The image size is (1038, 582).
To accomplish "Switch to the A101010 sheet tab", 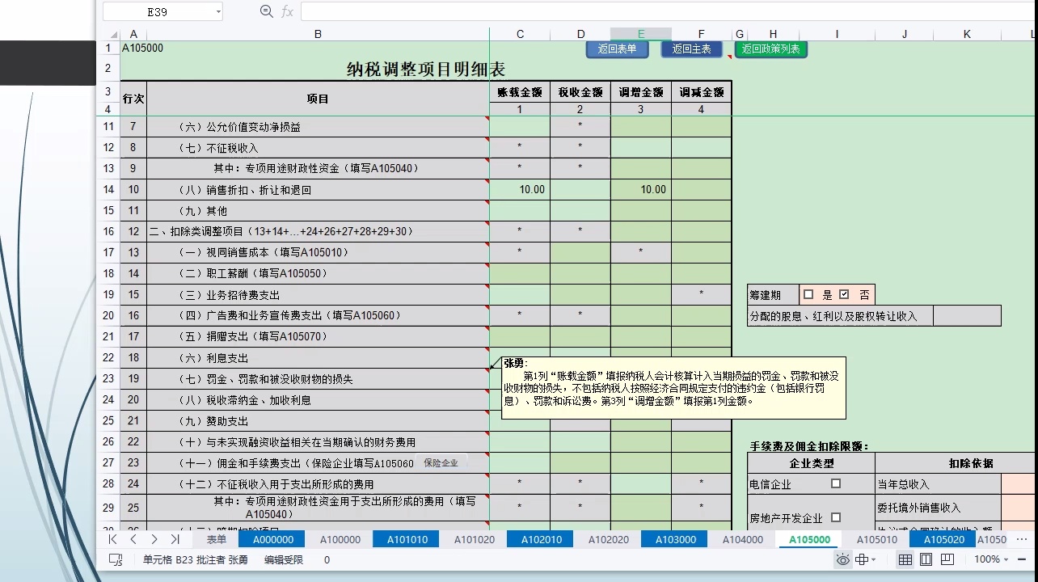I will tap(407, 539).
